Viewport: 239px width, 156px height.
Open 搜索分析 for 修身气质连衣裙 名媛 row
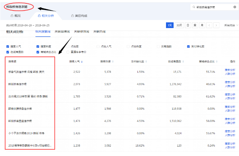point(230,70)
